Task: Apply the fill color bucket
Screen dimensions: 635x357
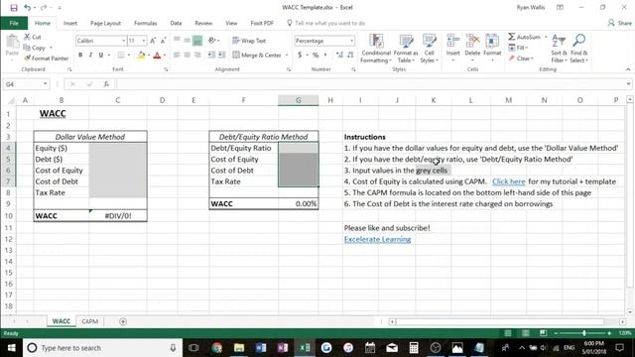Action: (141, 56)
